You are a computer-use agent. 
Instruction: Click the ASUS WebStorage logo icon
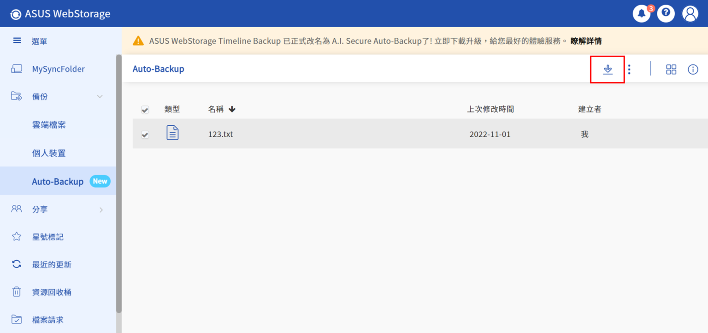click(x=16, y=14)
